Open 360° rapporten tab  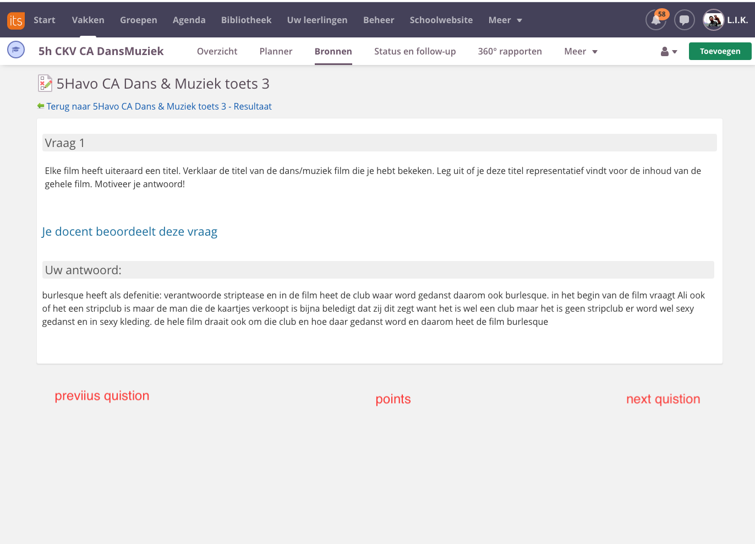pyautogui.click(x=510, y=52)
